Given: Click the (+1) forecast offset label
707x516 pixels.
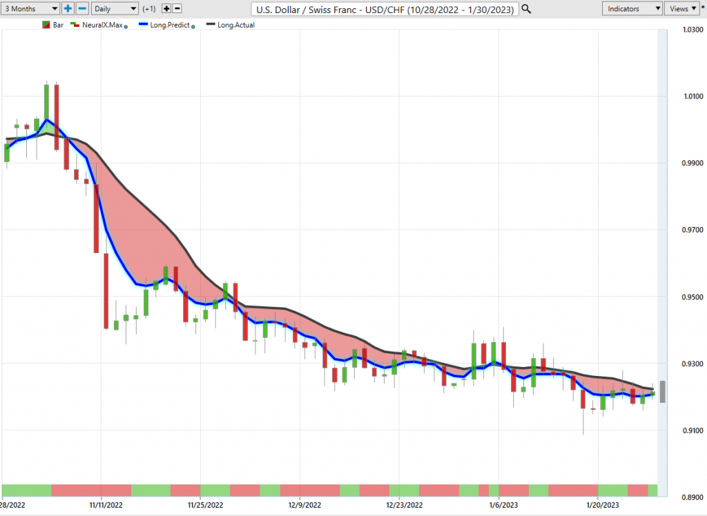Looking at the screenshot, I should 149,8.
